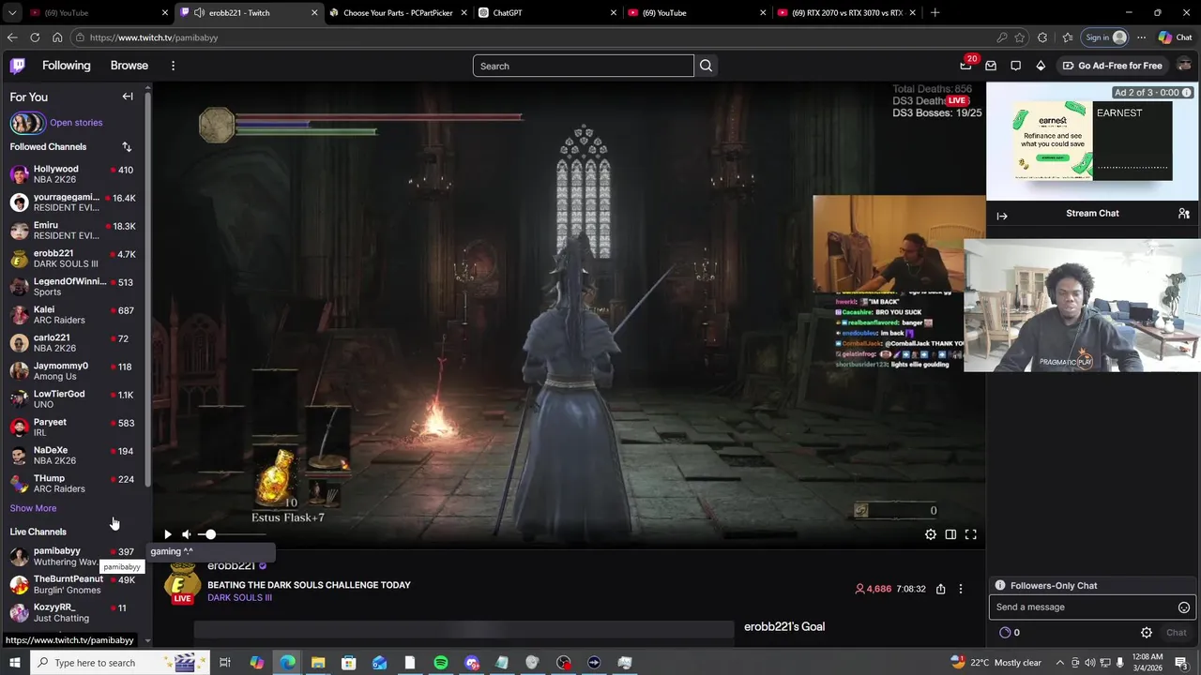1201x675 pixels.
Task: Open Kalei ARC Raiders channel
Action: tap(75, 315)
